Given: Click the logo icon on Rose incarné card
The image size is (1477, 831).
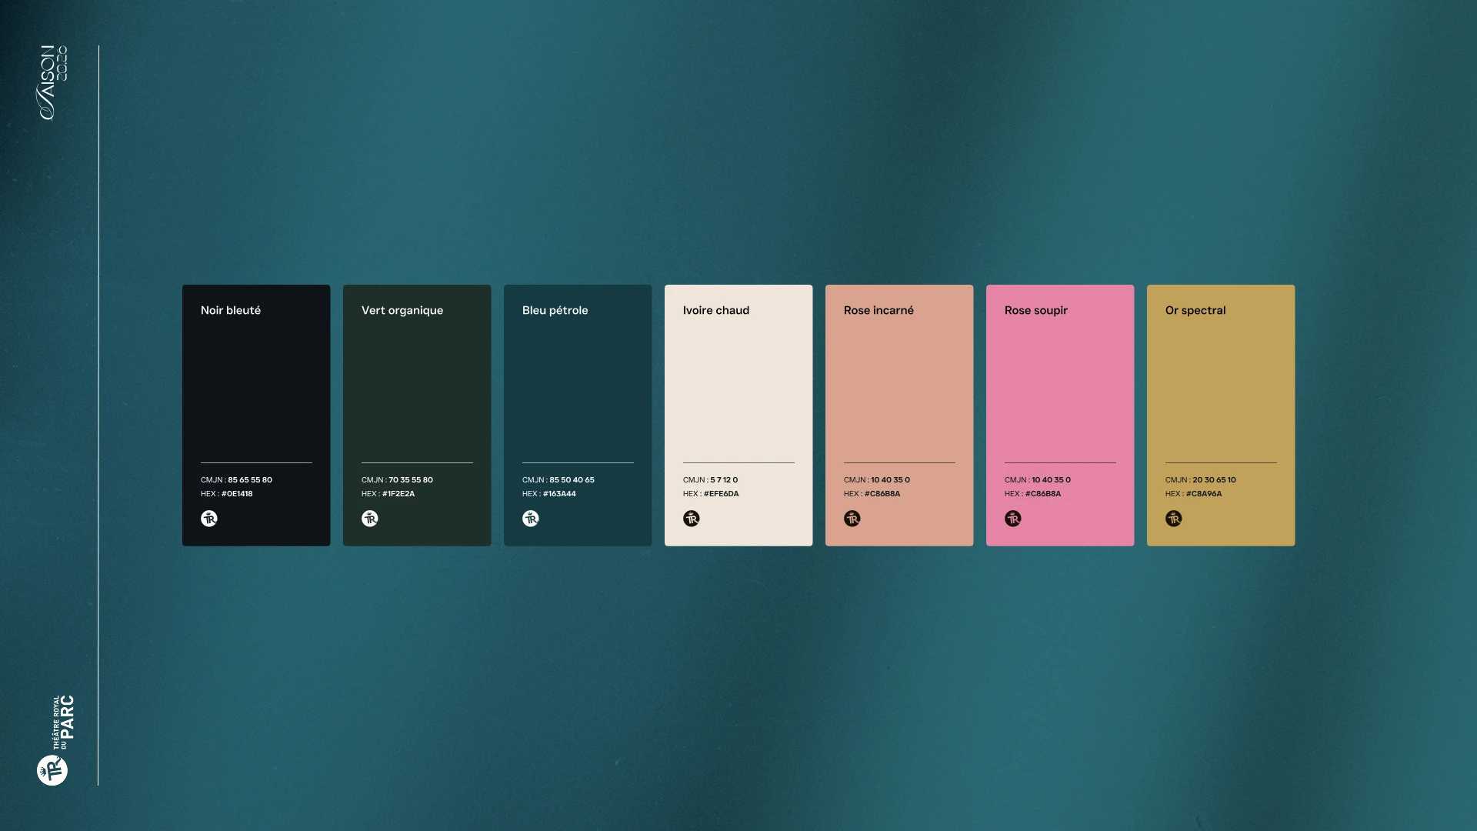Looking at the screenshot, I should [852, 519].
